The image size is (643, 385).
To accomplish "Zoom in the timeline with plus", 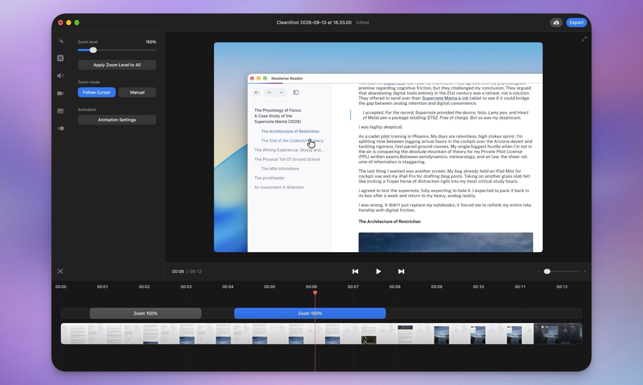I will pyautogui.click(x=584, y=271).
